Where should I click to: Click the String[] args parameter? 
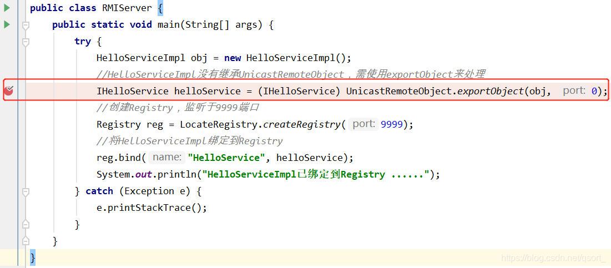[x=221, y=24]
